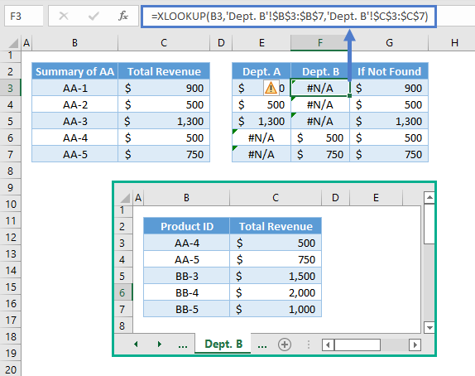Select the #N/A cell E6
The height and width of the screenshot is (376, 475).
(x=261, y=138)
